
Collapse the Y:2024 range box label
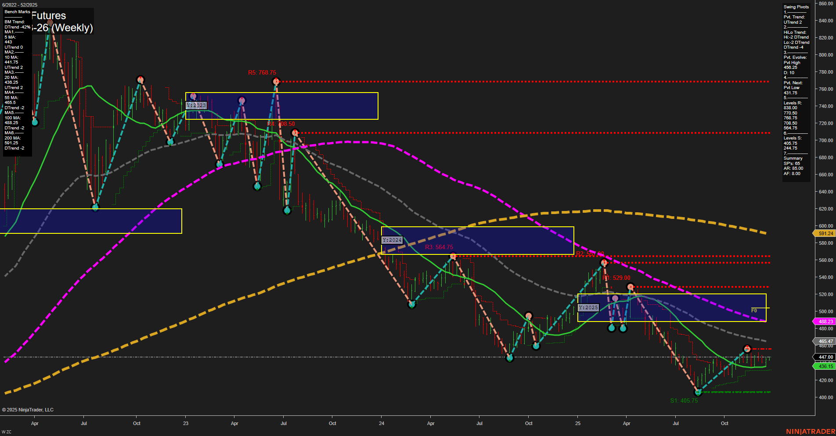pyautogui.click(x=393, y=240)
